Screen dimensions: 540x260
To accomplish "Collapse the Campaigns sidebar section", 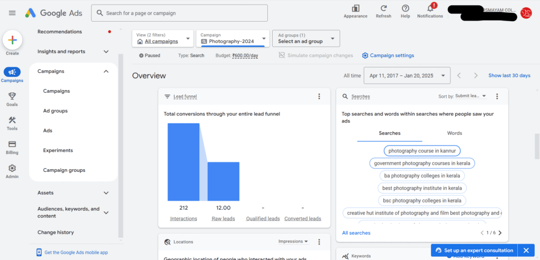I will pyautogui.click(x=106, y=71).
